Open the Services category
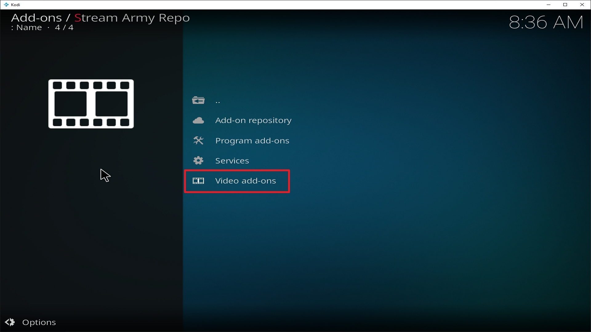The height and width of the screenshot is (332, 591). click(232, 160)
